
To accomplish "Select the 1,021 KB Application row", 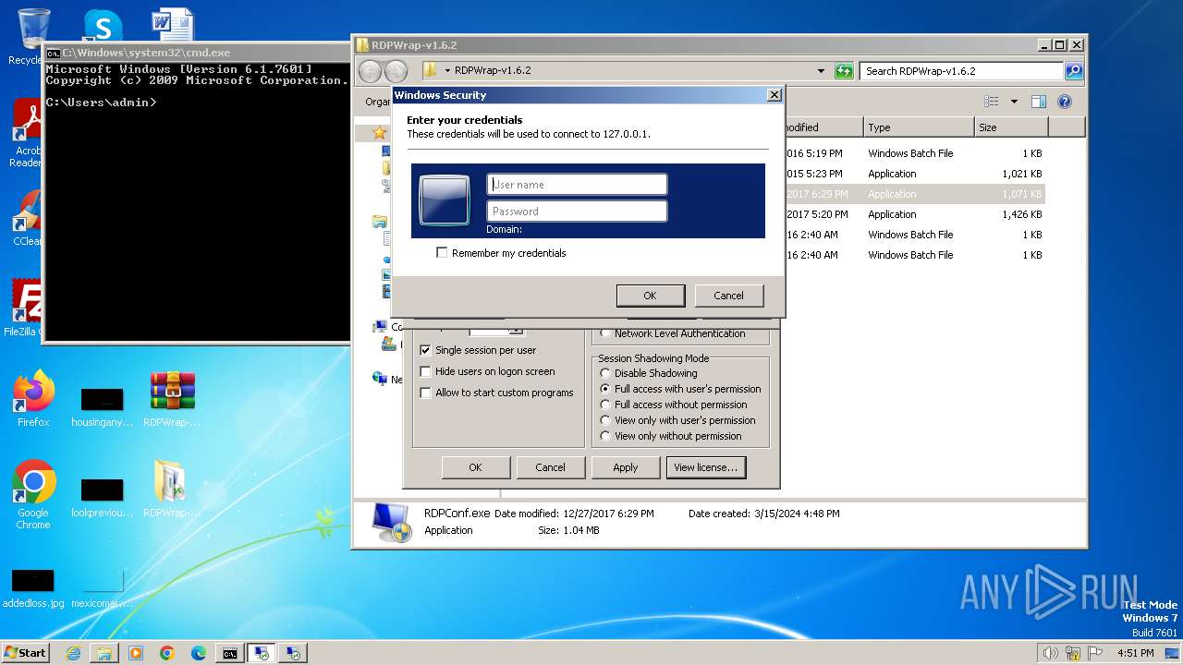I will 915,174.
